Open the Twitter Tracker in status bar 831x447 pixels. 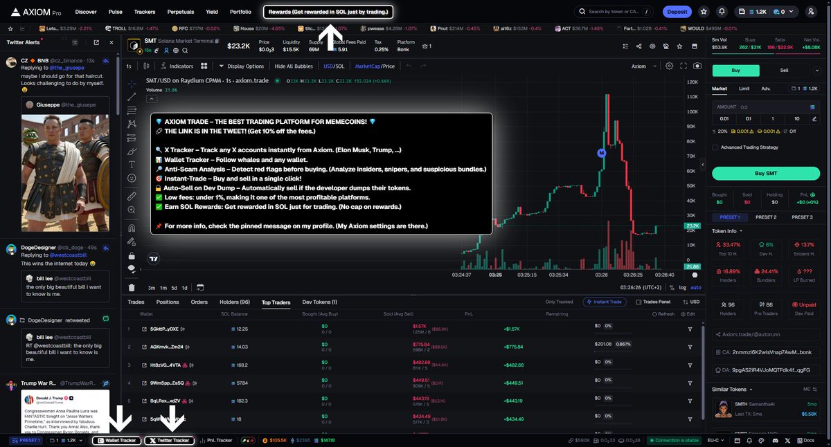[x=170, y=440]
